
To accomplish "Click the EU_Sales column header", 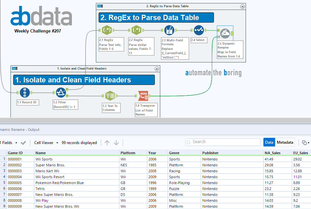I will 302,153.
